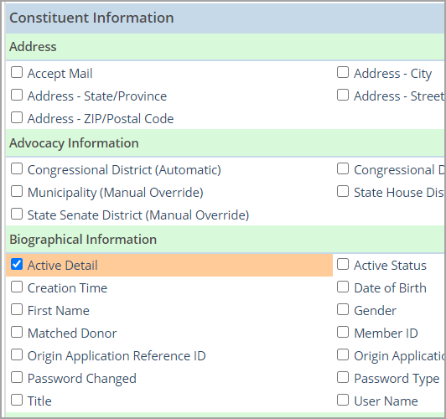Screen dimensions: 446x419
Task: Enable the Date of Birth checkbox
Action: [x=343, y=287]
